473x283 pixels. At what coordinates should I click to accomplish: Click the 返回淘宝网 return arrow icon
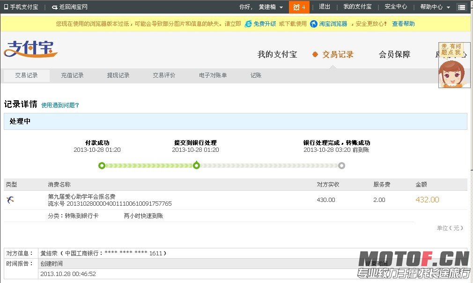coord(55,7)
